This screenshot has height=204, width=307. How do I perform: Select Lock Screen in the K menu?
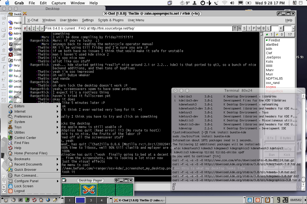(34, 186)
